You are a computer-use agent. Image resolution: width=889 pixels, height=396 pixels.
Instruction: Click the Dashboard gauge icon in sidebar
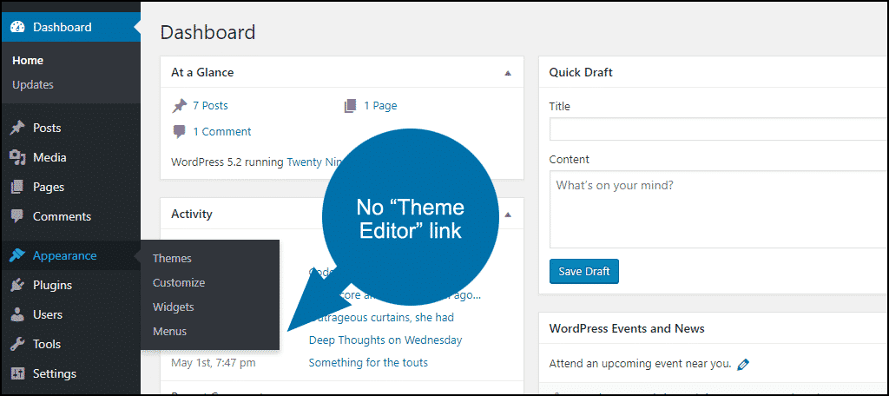click(17, 27)
